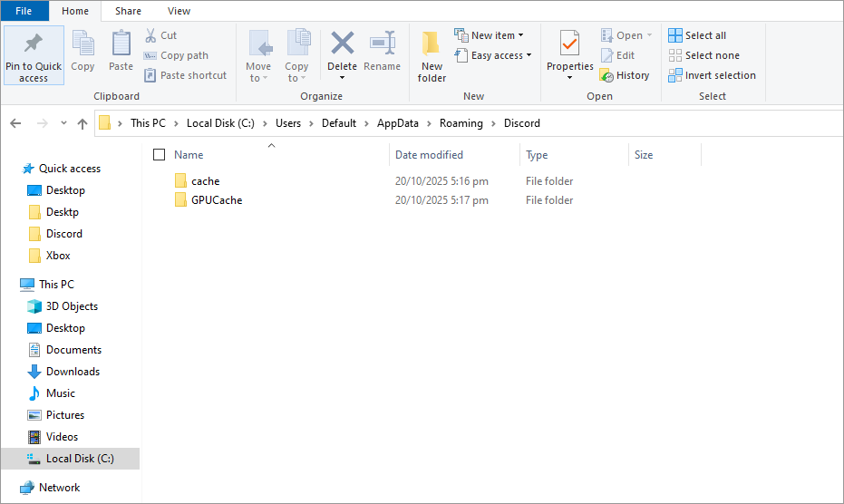Image resolution: width=844 pixels, height=504 pixels.
Task: Switch to the Home ribbon tab
Action: (x=75, y=11)
